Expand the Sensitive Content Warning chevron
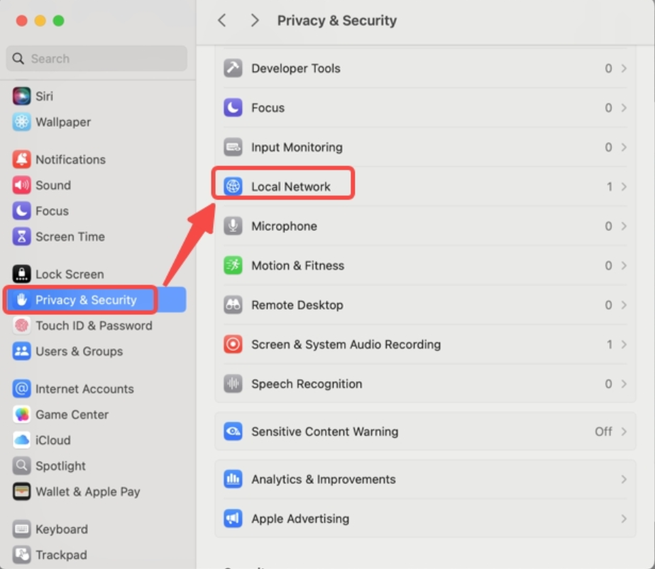Viewport: 655px width, 569px height. 624,432
